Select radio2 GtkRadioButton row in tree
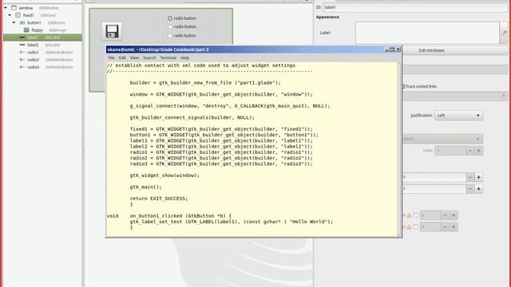This screenshot has height=287, width=511. 42,60
